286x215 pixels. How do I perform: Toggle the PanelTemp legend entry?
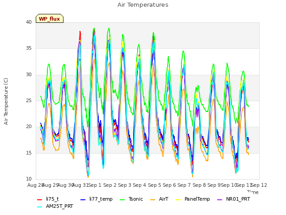click(193, 199)
